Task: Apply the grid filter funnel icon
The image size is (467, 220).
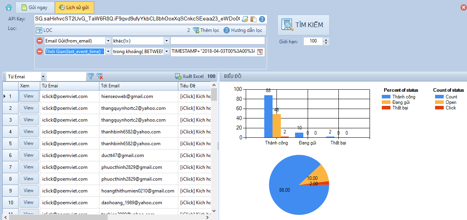Action: (x=91, y=77)
